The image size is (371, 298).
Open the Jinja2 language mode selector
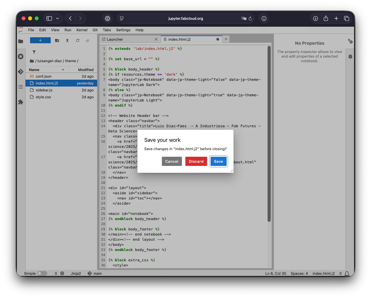point(76,273)
